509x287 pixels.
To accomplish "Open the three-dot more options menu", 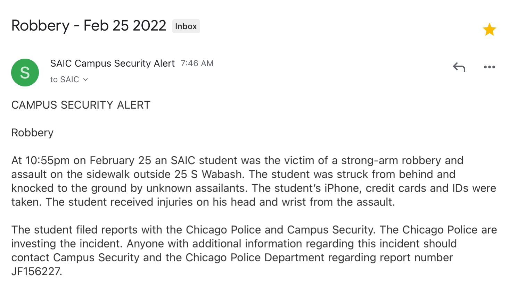I will pyautogui.click(x=489, y=67).
